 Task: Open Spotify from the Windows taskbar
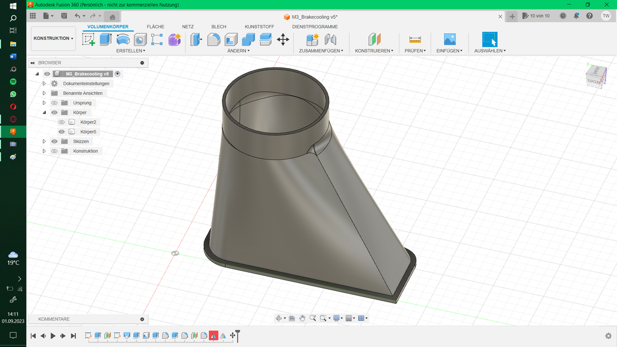pos(13,81)
